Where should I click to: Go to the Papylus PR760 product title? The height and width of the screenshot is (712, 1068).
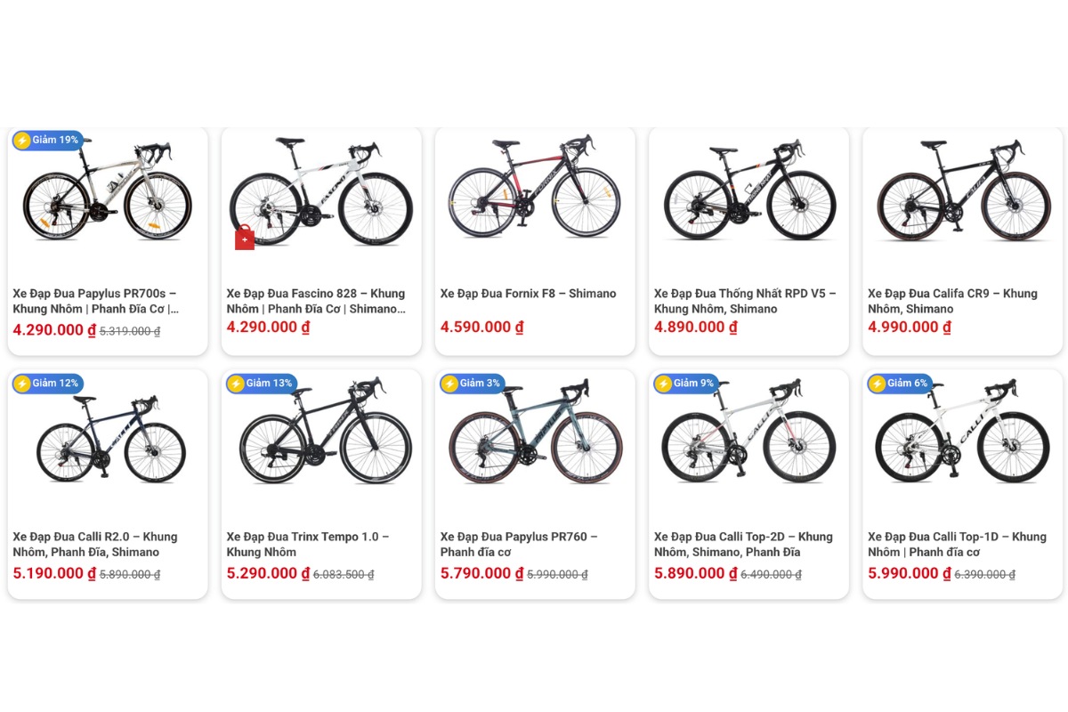[x=519, y=544]
